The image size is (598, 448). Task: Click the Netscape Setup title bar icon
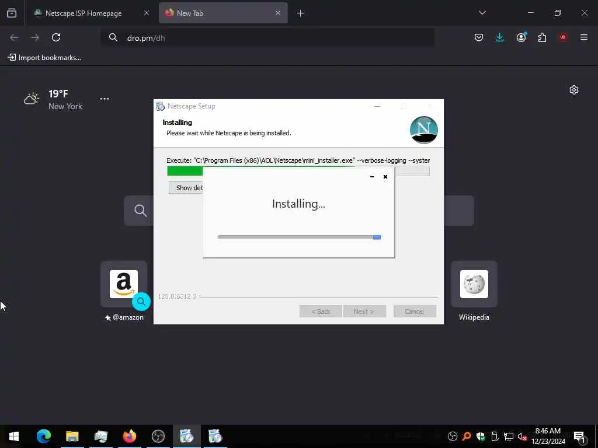click(x=161, y=106)
